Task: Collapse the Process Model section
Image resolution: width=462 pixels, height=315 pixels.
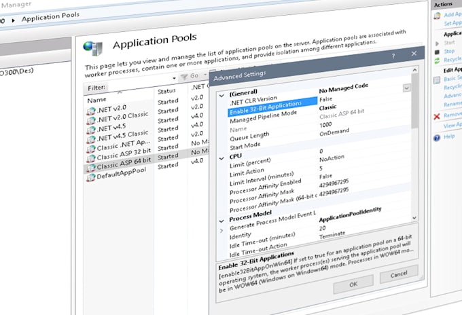Action: pyautogui.click(x=221, y=221)
